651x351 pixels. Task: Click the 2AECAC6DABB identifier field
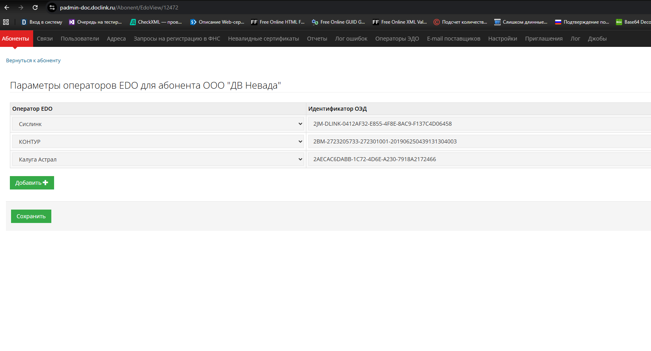coord(480,159)
